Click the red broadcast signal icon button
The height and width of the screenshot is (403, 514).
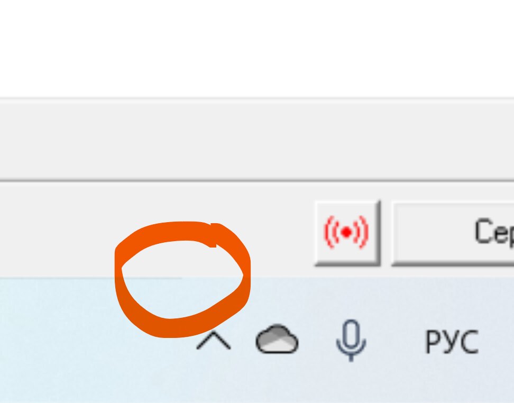[x=347, y=233]
